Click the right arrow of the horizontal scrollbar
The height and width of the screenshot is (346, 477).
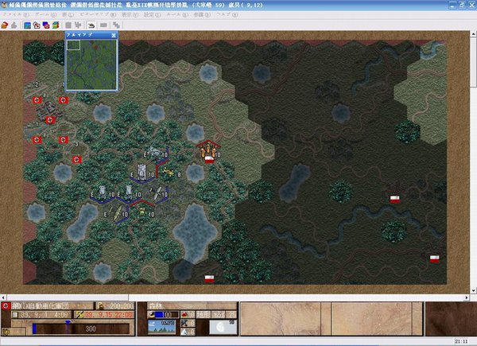(467, 297)
